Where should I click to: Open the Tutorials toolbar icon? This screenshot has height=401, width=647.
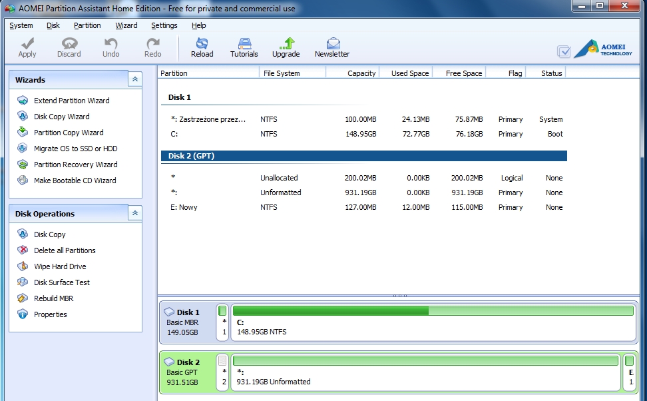(x=244, y=43)
